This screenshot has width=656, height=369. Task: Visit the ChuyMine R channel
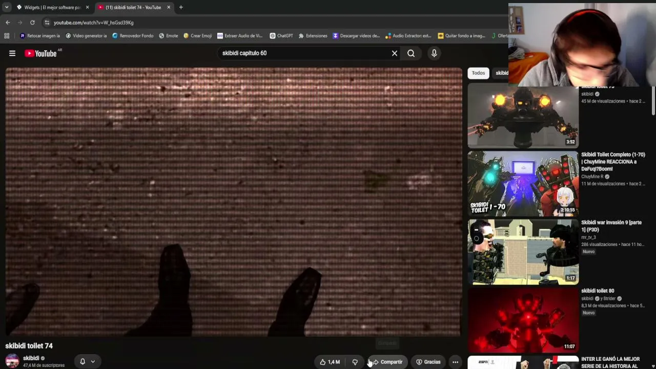[592, 176]
